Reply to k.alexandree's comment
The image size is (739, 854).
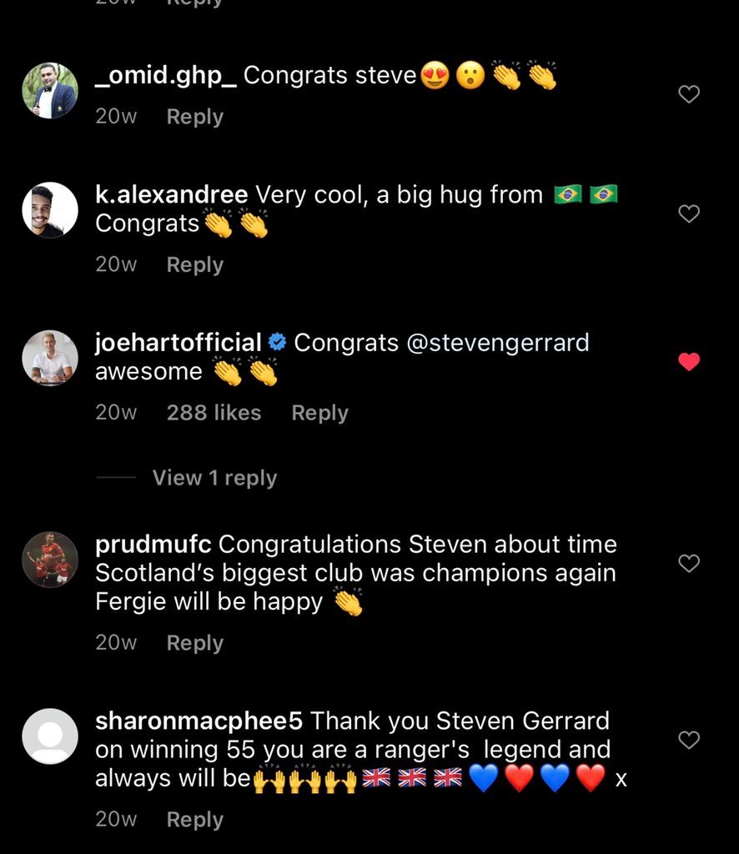[195, 264]
